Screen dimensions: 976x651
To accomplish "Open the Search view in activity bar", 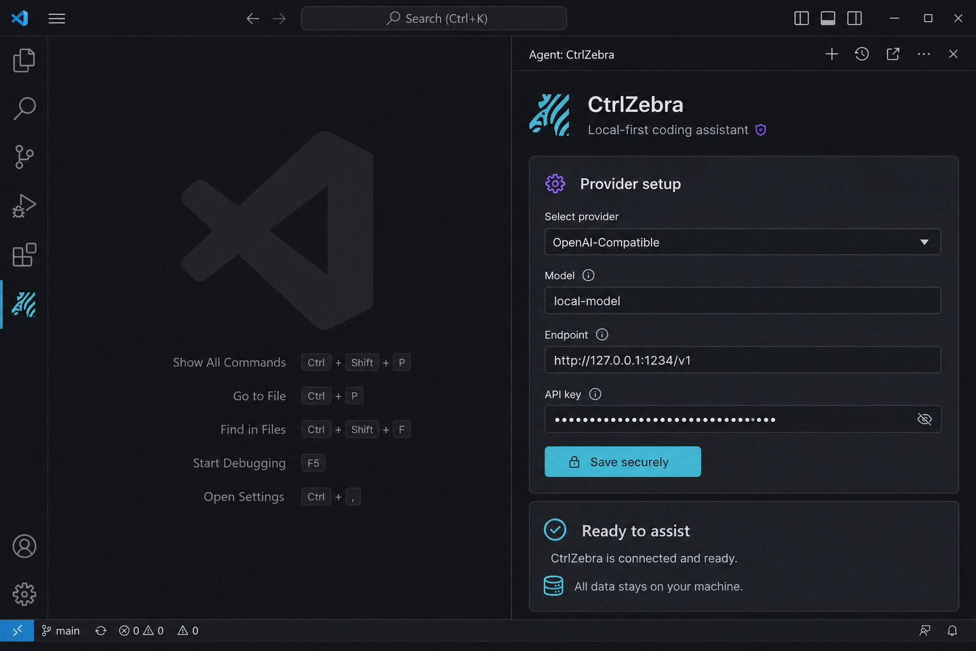I will (24, 109).
